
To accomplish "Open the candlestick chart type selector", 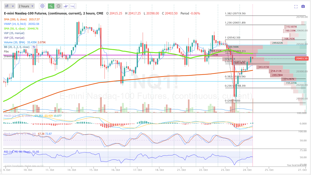I will 10,6.
